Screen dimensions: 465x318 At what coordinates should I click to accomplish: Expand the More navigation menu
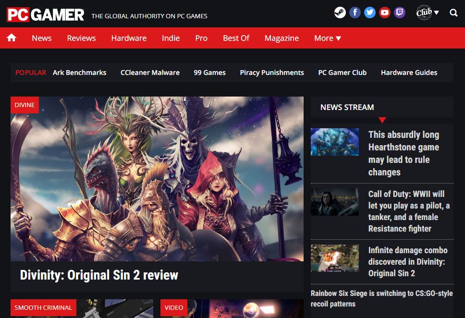pyautogui.click(x=327, y=38)
